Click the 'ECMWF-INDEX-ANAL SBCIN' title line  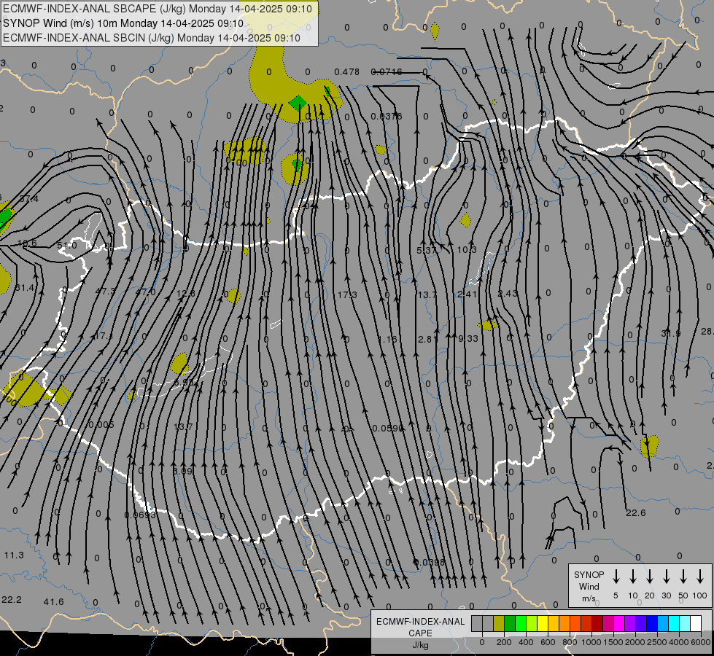152,38
